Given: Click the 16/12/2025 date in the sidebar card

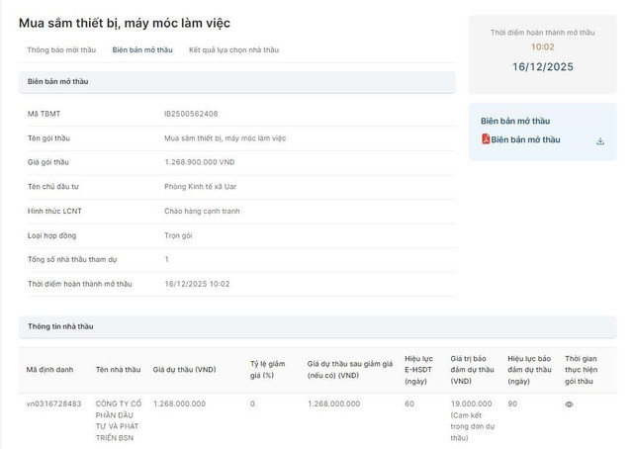Looking at the screenshot, I should [x=542, y=67].
